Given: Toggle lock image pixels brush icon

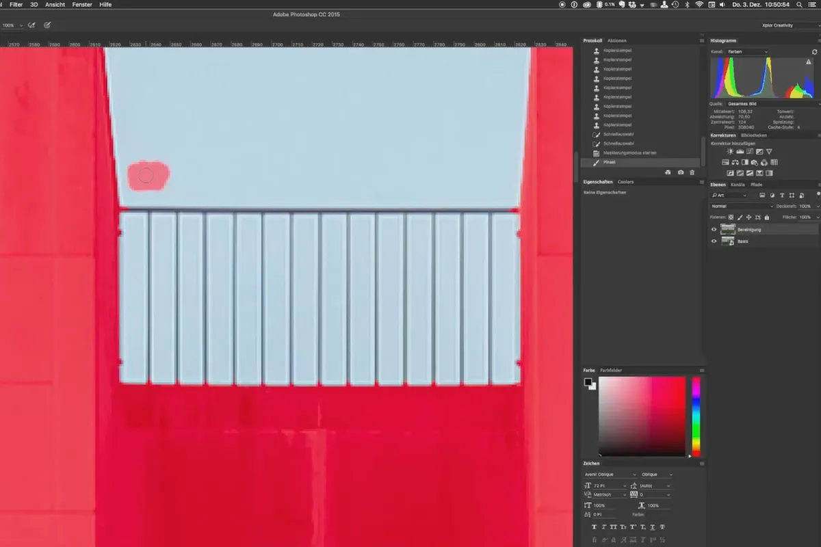Looking at the screenshot, I should tap(740, 217).
